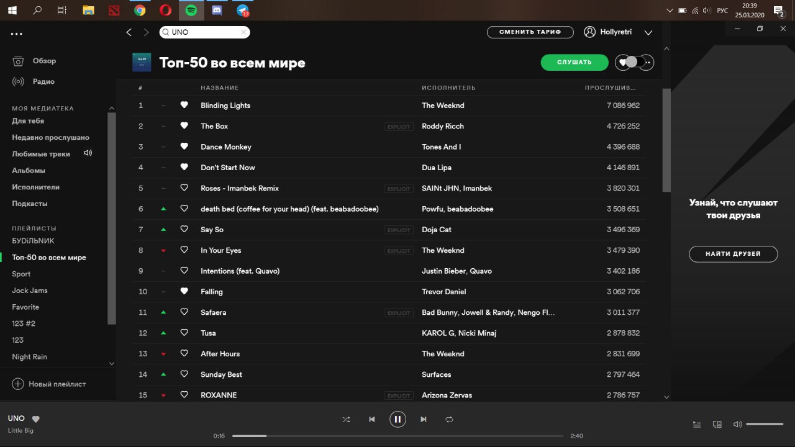
Task: Open artist Dua Lipa link
Action: 437,168
